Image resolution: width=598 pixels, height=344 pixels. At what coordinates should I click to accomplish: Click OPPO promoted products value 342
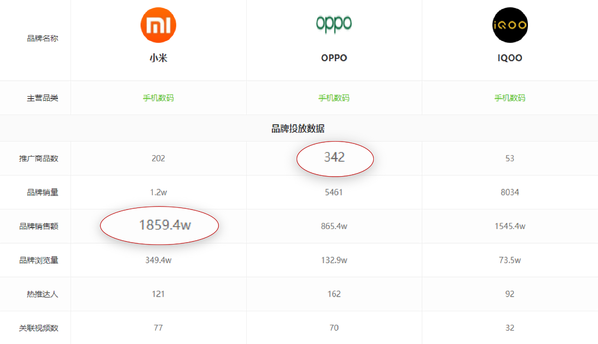[x=335, y=157]
